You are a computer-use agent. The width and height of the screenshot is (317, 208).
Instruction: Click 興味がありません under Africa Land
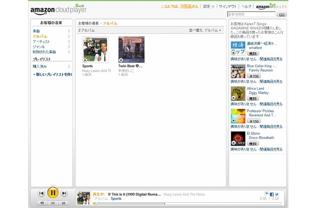click(243, 104)
